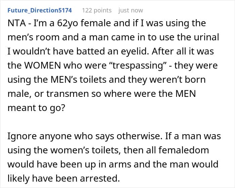Image resolution: width=235 pixels, height=188 pixels.
Task: Click the word 'Ignore' starting second paragraph
Action: click(22, 136)
